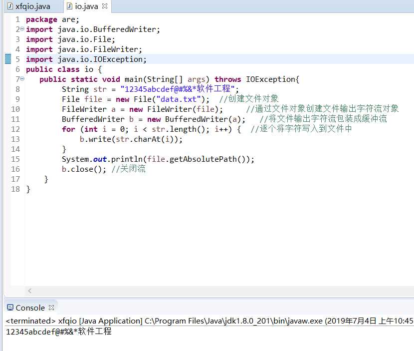Close the io.java tab

click(x=105, y=6)
